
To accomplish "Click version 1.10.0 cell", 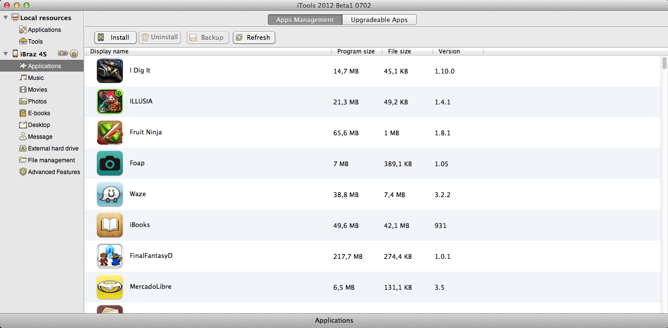I will point(444,71).
